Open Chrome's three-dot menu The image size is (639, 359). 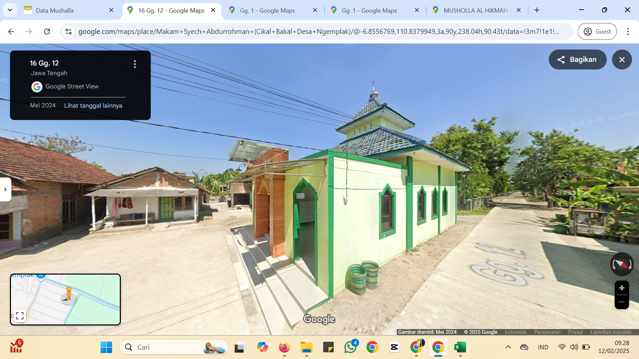click(x=628, y=32)
